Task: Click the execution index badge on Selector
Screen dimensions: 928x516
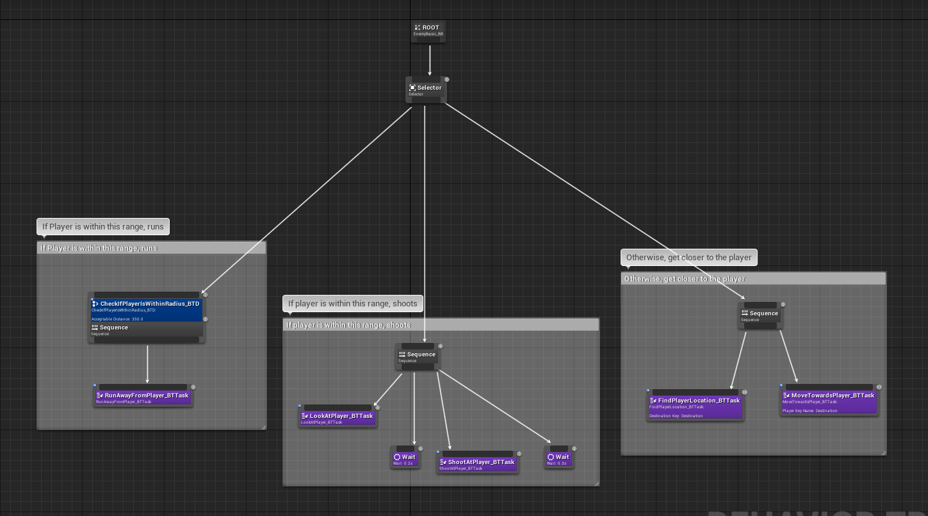Action: tap(447, 79)
